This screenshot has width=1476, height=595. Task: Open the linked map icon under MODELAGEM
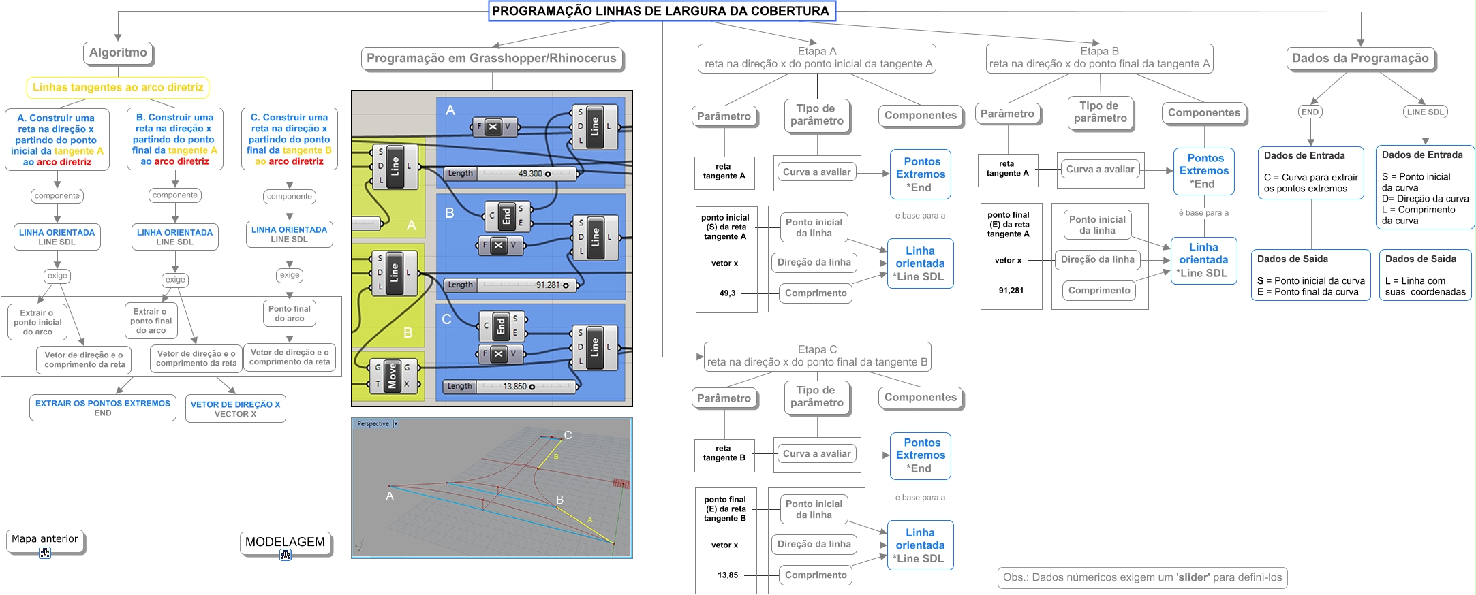click(286, 556)
